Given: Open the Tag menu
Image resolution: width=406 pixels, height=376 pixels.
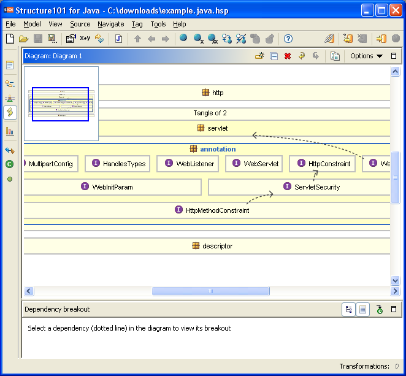Looking at the screenshot, I should point(137,24).
